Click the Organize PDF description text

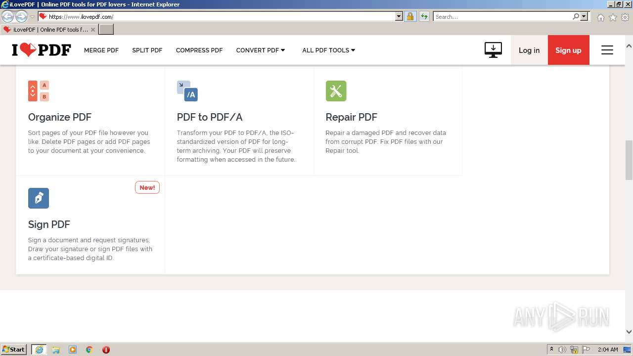coord(89,141)
